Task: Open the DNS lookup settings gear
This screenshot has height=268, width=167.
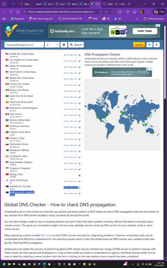Action: click(x=64, y=45)
